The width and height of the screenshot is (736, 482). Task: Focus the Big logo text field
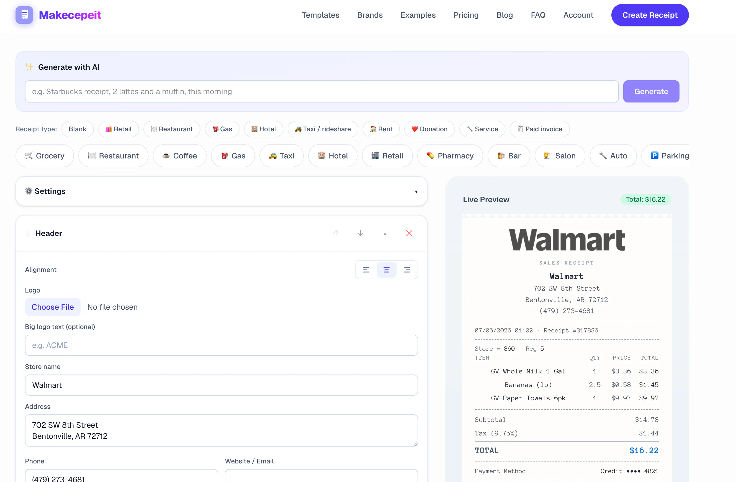(x=222, y=345)
